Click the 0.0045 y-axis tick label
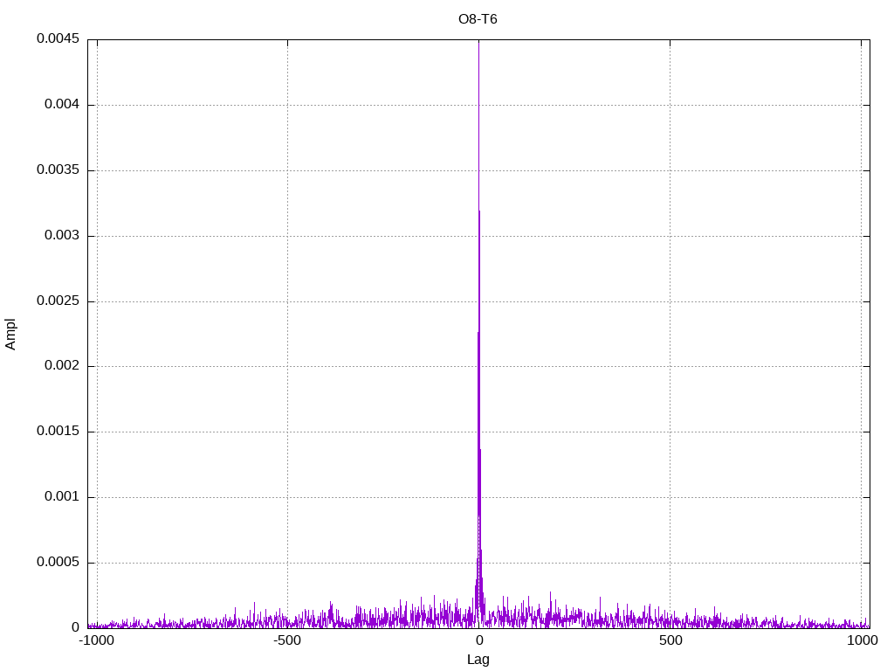Viewport: 894px width, 671px height. [58, 38]
